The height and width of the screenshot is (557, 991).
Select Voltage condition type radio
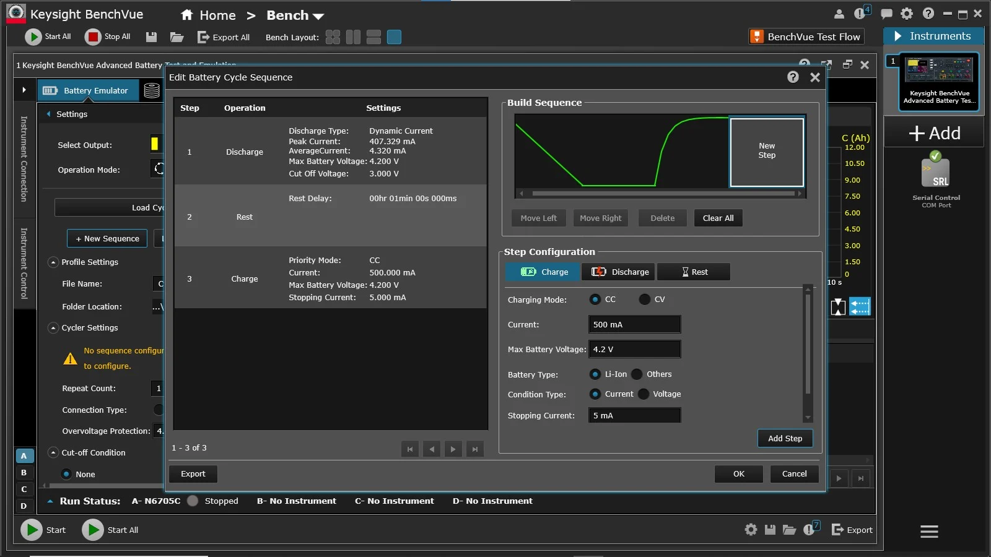point(644,394)
